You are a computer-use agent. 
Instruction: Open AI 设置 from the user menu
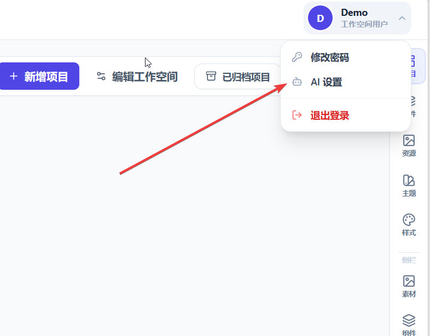click(x=346, y=82)
